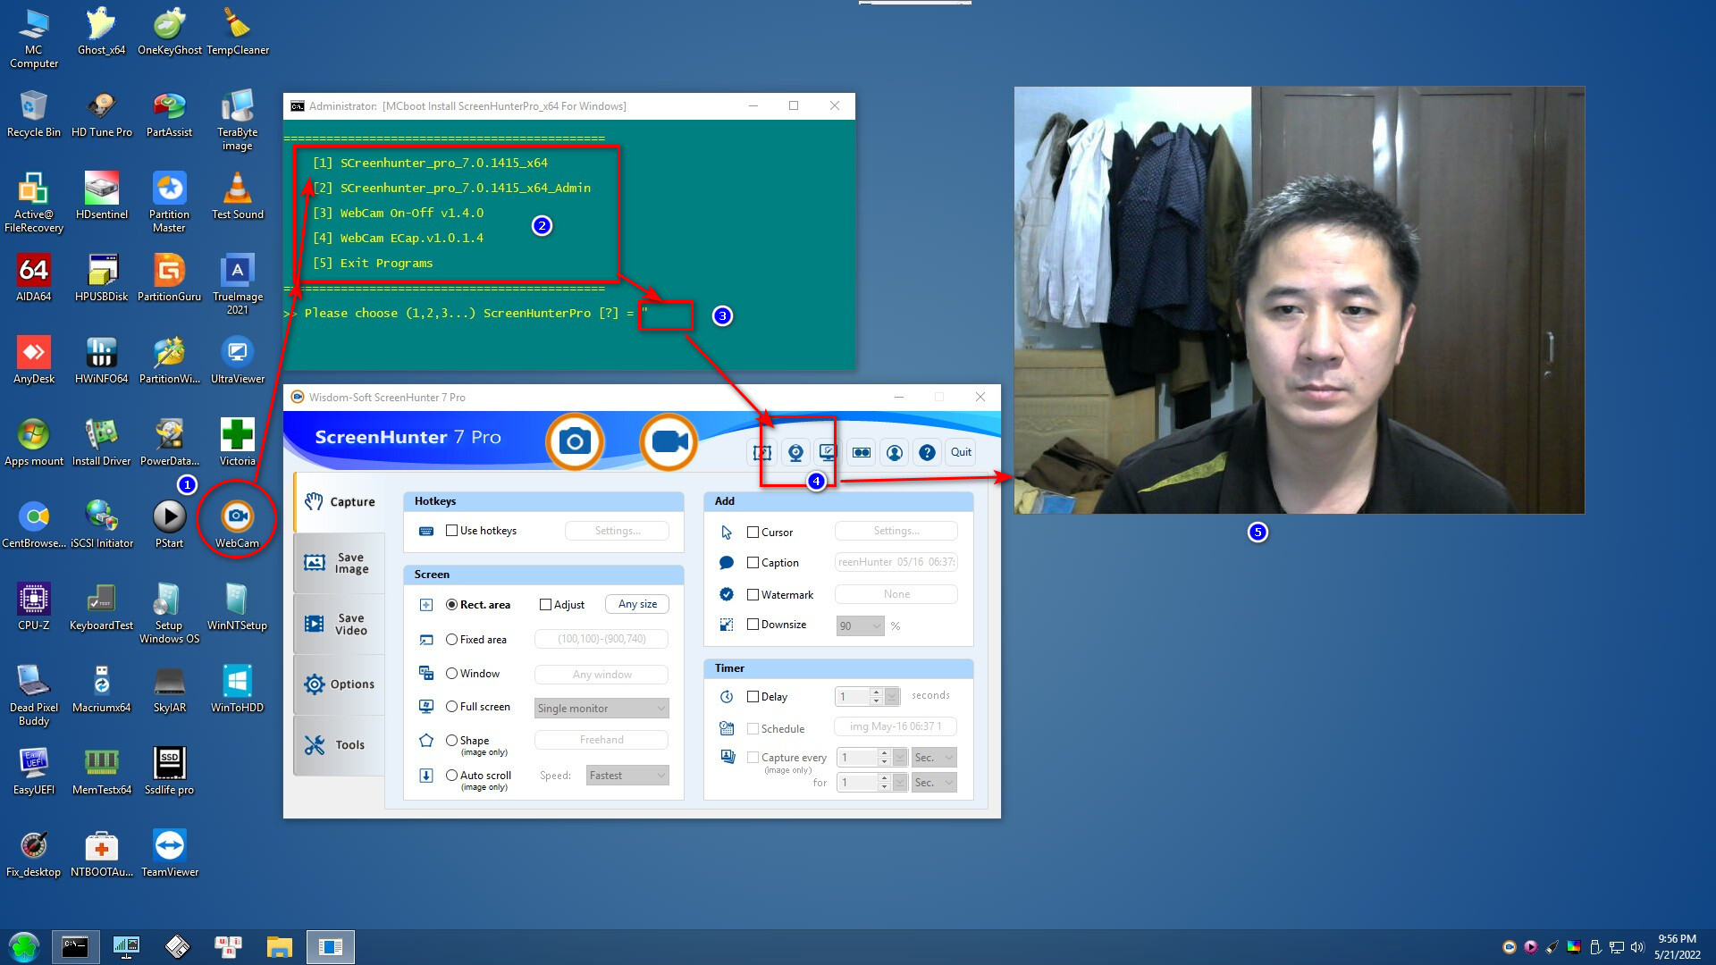This screenshot has width=1716, height=965.
Task: Click the fixed area coordinates field
Action: pyautogui.click(x=601, y=639)
